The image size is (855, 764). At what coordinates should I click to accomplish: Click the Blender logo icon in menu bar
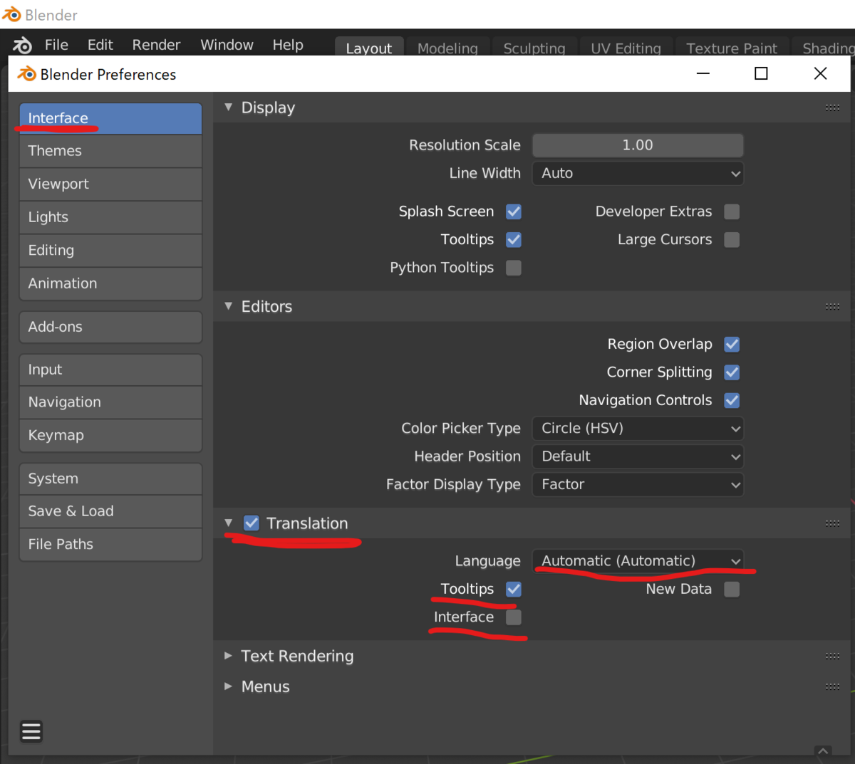[22, 45]
